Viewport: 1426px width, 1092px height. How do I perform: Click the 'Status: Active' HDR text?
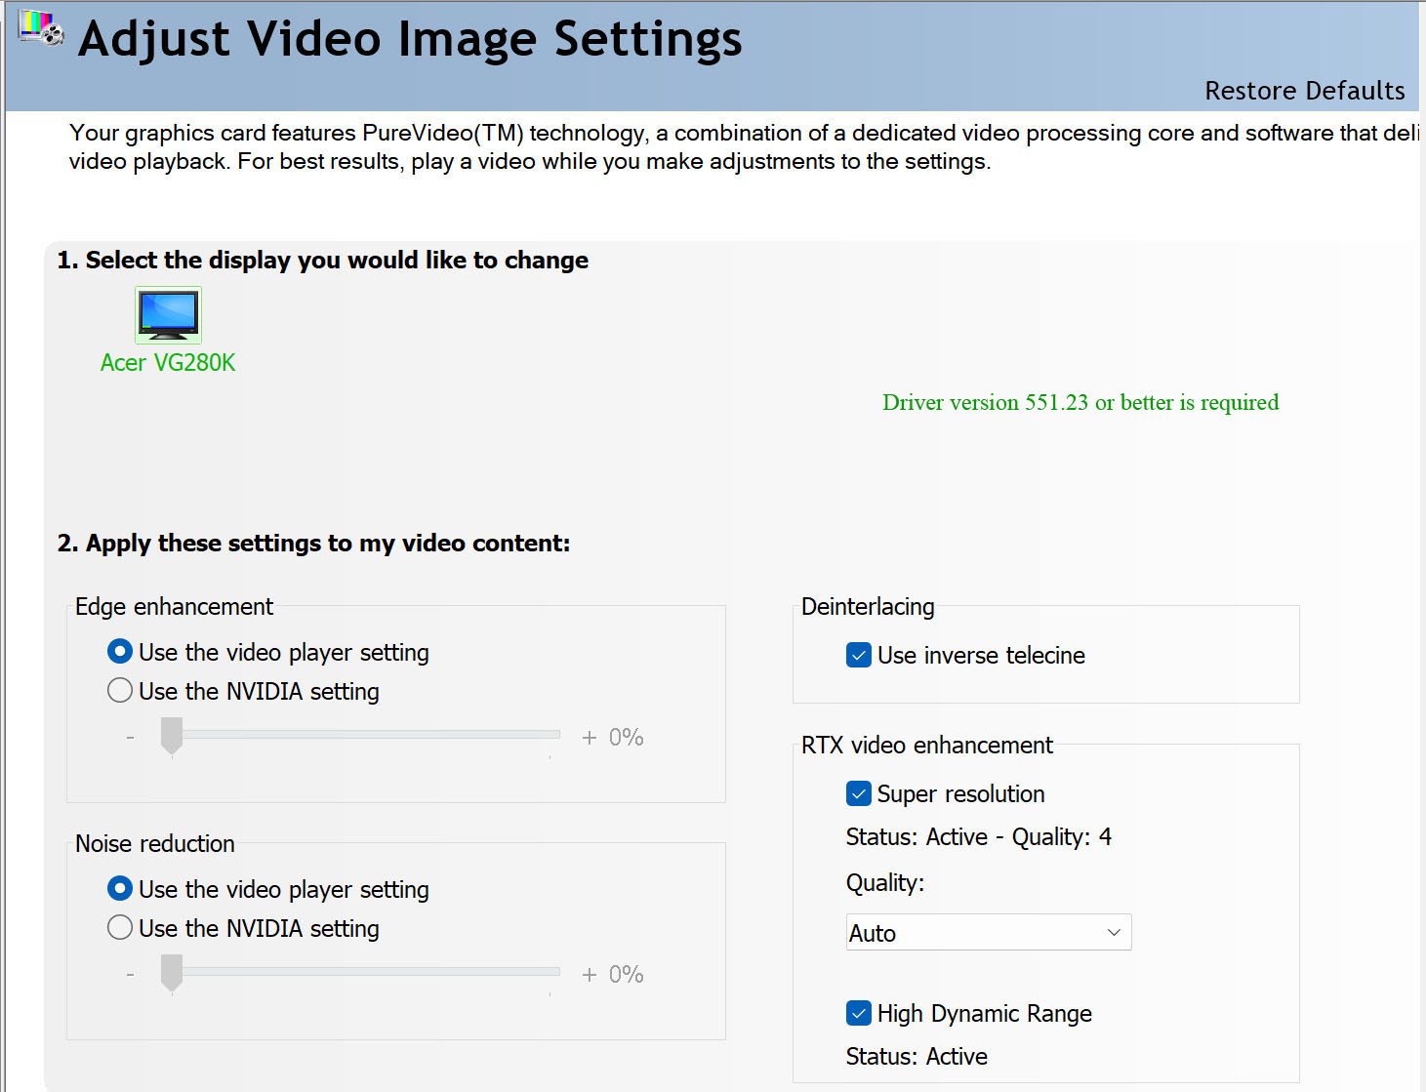point(917,1057)
